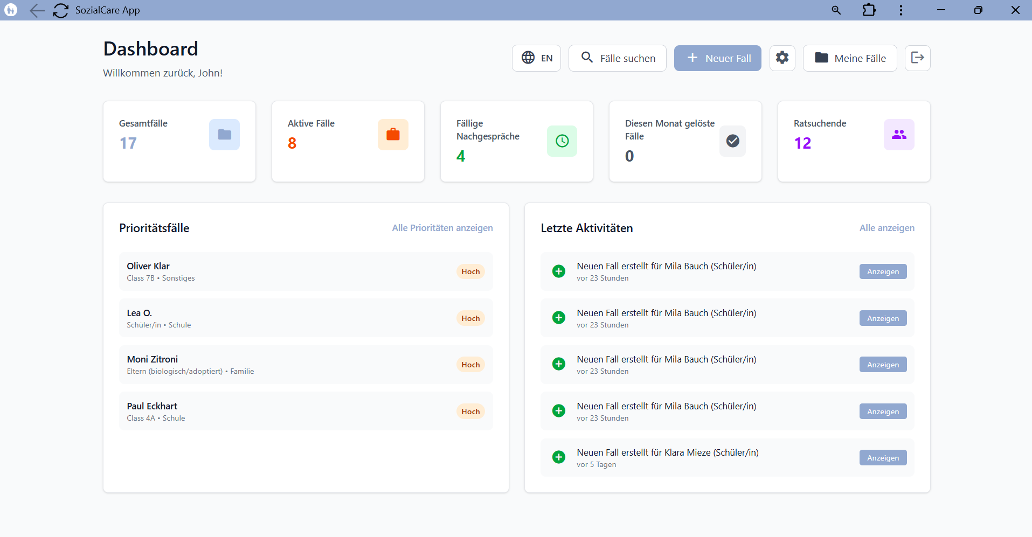Click the back arrow in the title bar
Image resolution: width=1032 pixels, height=537 pixels.
37,10
